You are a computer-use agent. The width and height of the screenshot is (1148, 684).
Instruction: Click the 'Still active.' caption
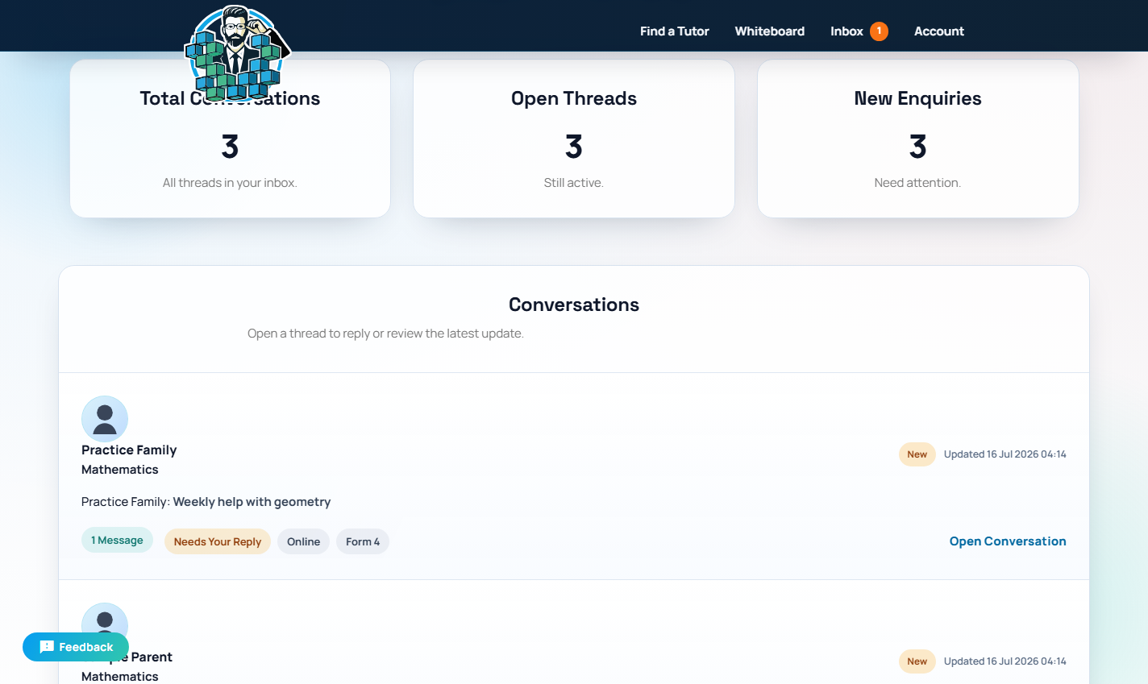(573, 183)
